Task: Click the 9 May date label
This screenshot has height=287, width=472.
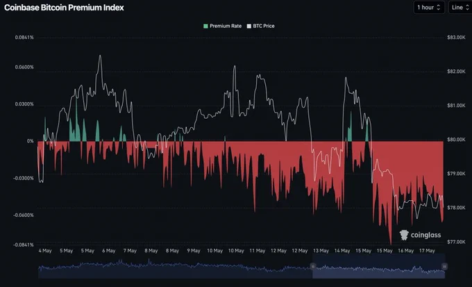Action: 194,251
